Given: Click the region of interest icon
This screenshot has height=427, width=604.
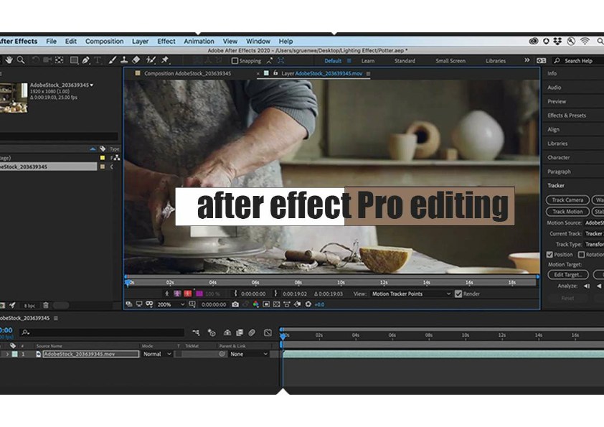Looking at the screenshot, I should (266, 304).
